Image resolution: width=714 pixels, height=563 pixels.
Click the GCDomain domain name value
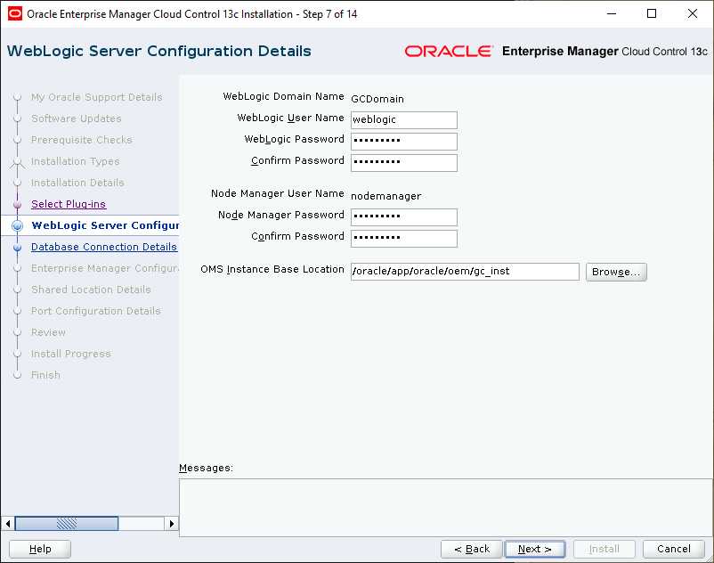click(377, 99)
